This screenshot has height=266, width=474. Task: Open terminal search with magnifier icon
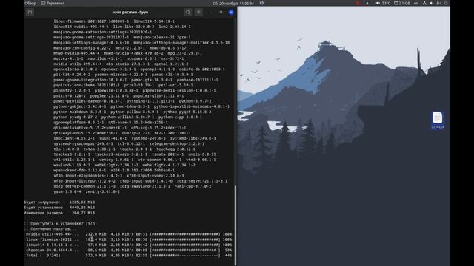187,13
